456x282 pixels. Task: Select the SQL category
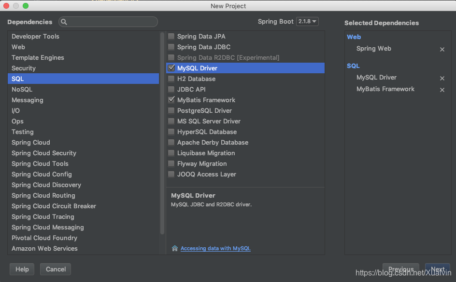pos(83,79)
